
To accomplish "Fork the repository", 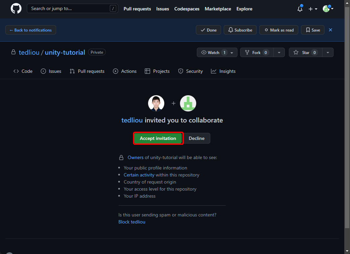I will (x=257, y=52).
